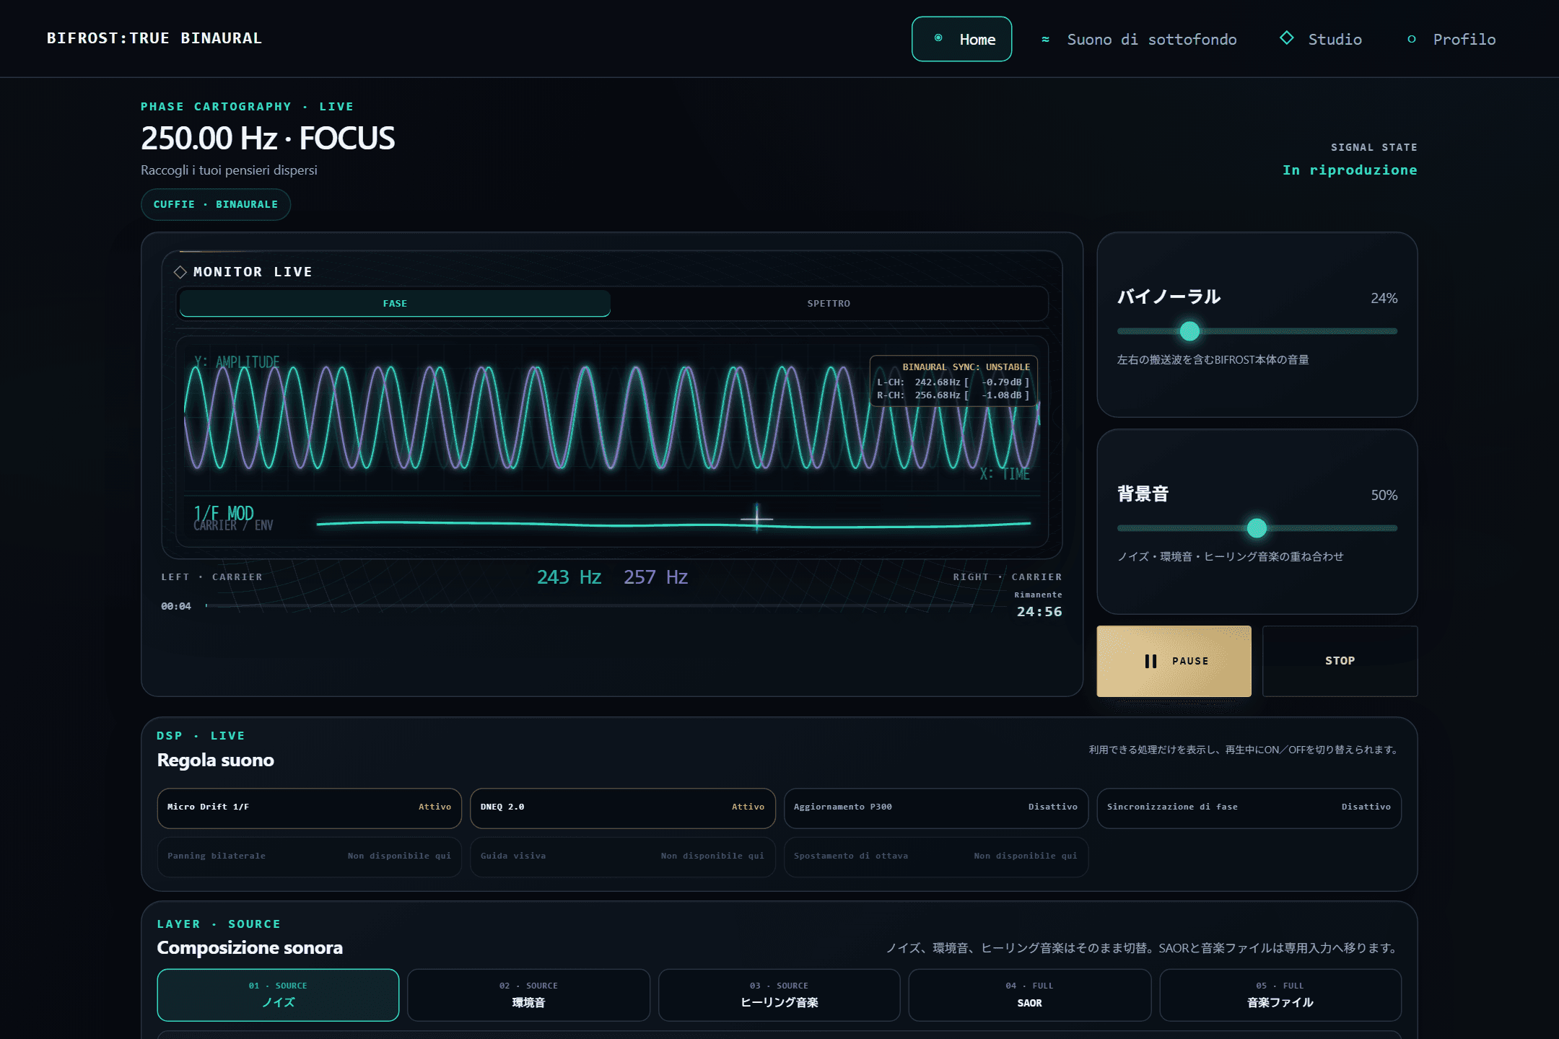Viewport: 1559px width, 1039px height.
Task: Select source 05 音楽ファイル
Action: point(1280,995)
